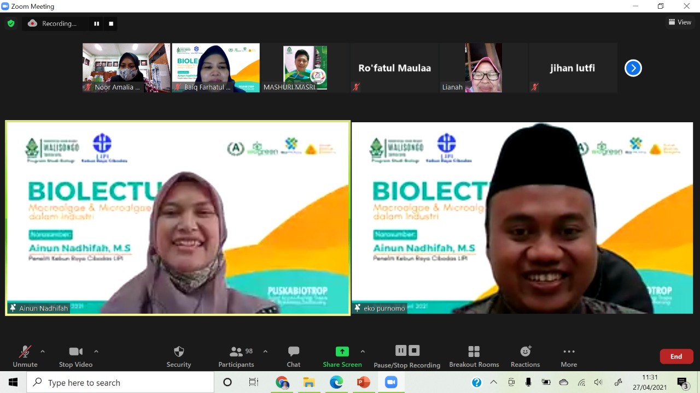
Task: Open the View layout menu
Action: (x=680, y=22)
